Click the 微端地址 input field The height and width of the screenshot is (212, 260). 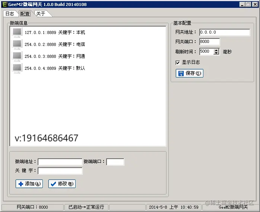tap(60, 162)
